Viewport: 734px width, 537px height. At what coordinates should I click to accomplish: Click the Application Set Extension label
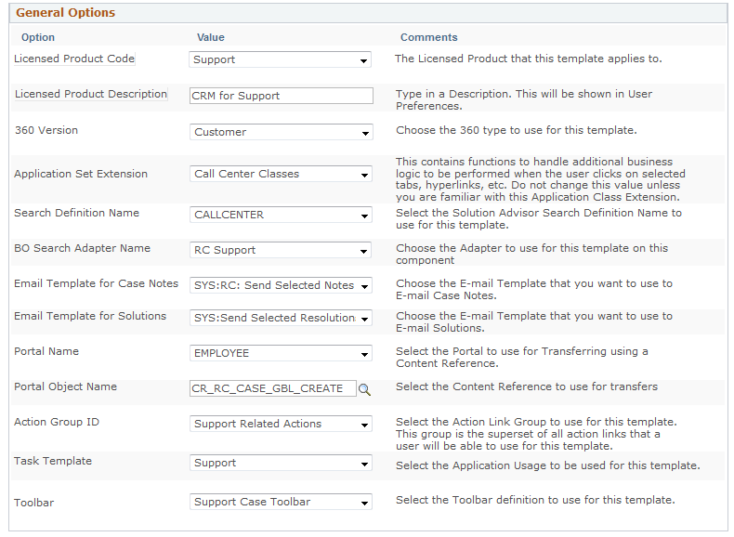[81, 174]
